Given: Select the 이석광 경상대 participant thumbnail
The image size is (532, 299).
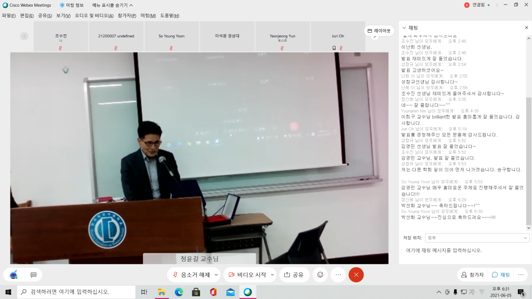Looking at the screenshot, I should 227,36.
